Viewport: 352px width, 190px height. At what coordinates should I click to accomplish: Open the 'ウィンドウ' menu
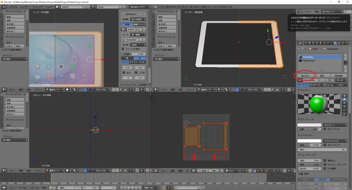(x=38, y=7)
